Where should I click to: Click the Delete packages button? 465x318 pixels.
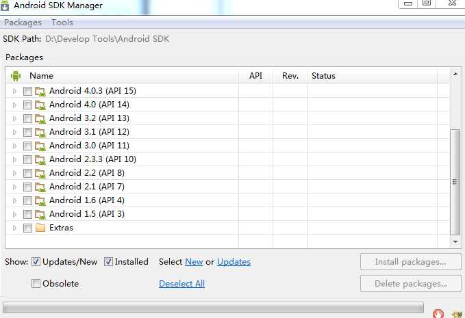(411, 284)
